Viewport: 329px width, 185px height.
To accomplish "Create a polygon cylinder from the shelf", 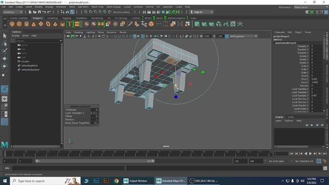I will click(26, 24).
